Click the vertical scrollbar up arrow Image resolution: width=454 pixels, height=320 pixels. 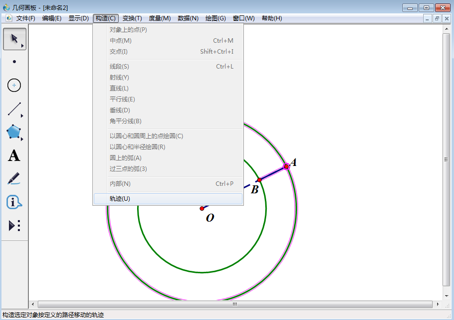point(447,29)
